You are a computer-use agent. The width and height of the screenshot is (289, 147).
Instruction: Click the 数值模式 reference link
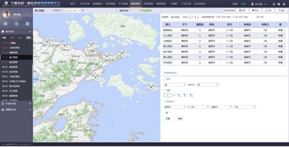tap(147, 10)
